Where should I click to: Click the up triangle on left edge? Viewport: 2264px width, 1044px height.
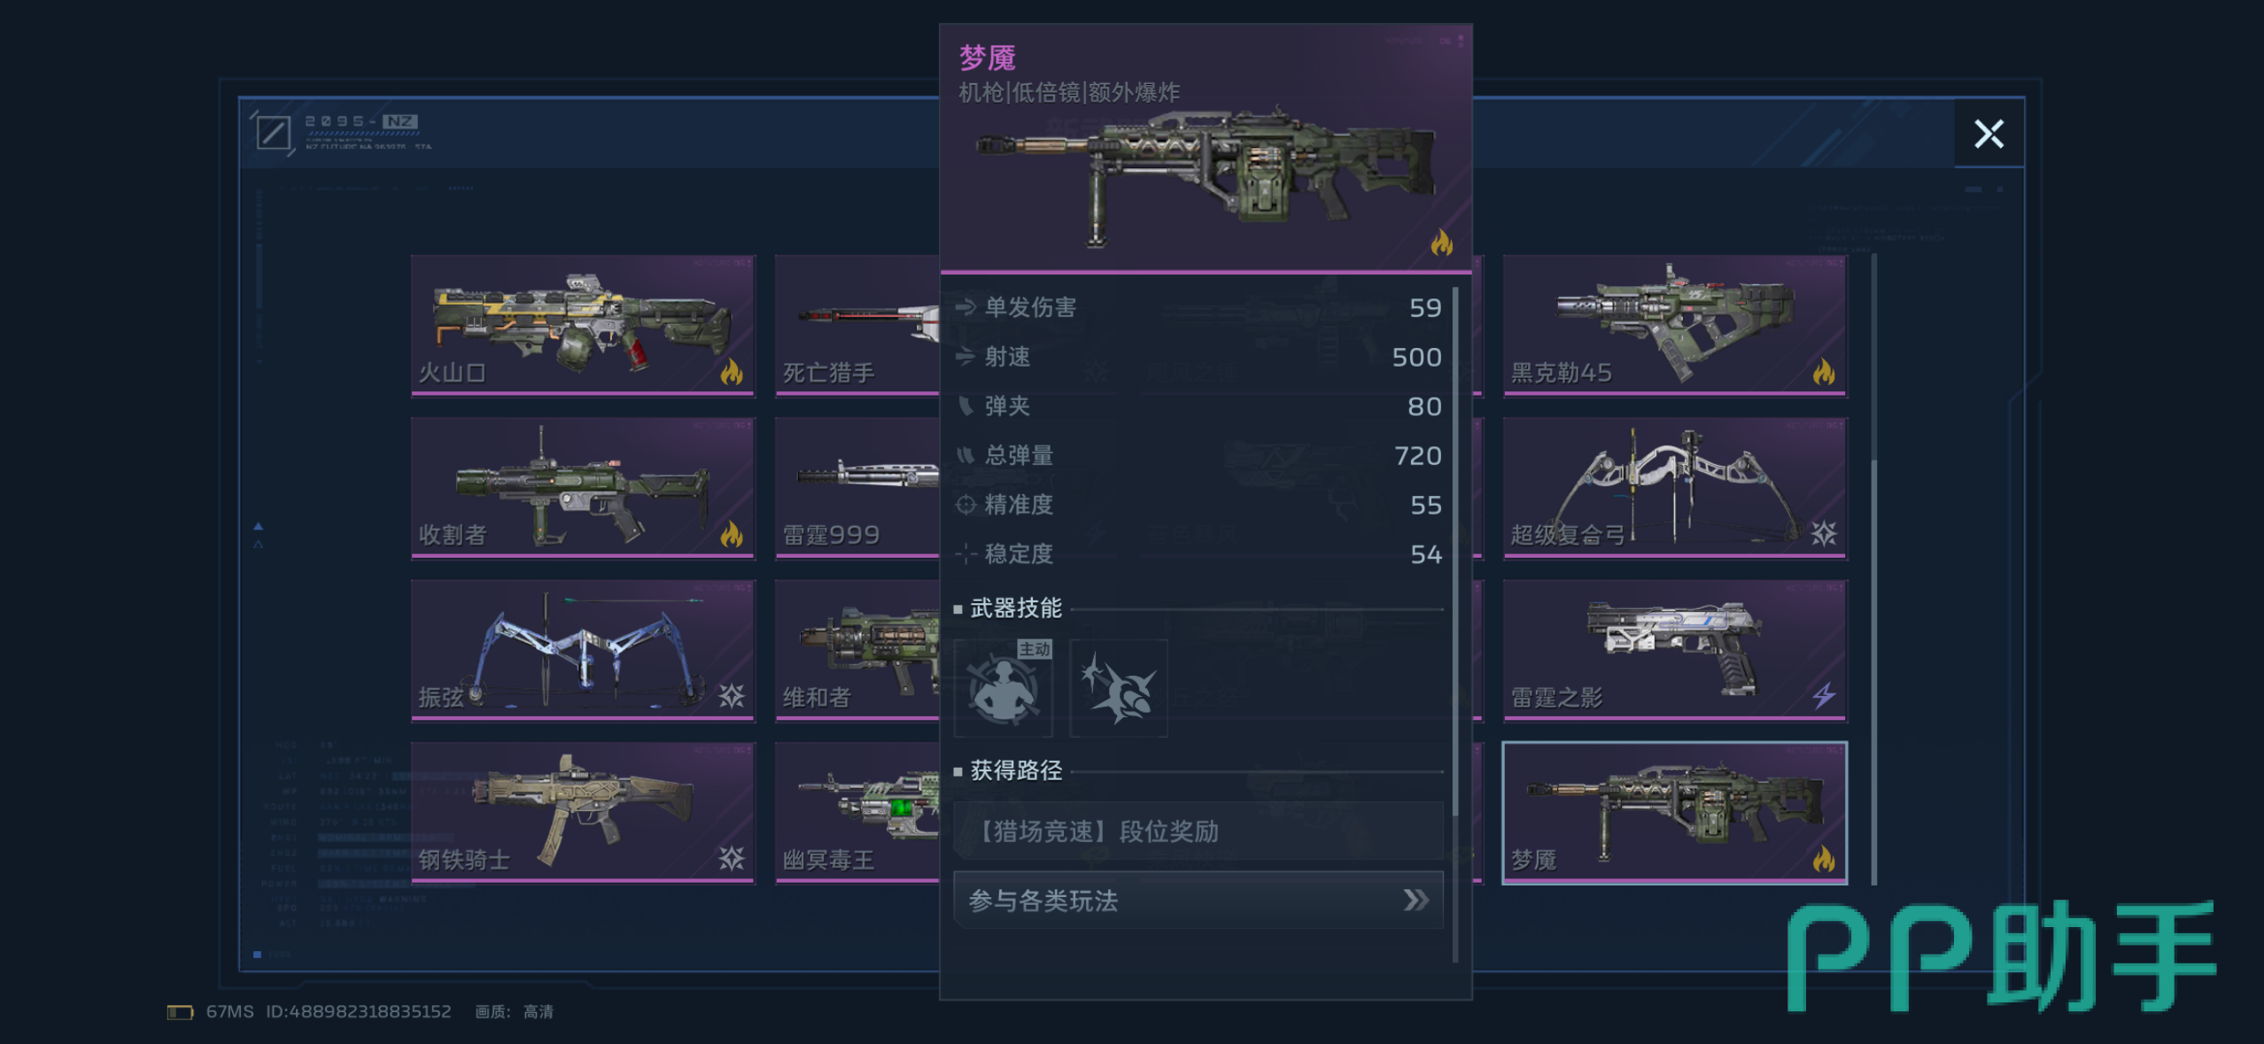pyautogui.click(x=259, y=526)
